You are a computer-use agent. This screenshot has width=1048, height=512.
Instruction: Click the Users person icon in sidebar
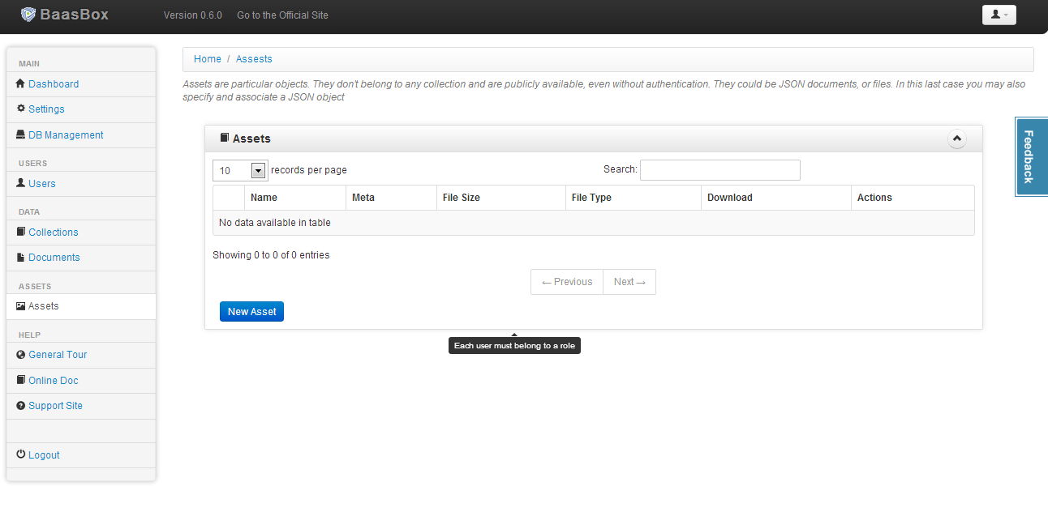[21, 183]
